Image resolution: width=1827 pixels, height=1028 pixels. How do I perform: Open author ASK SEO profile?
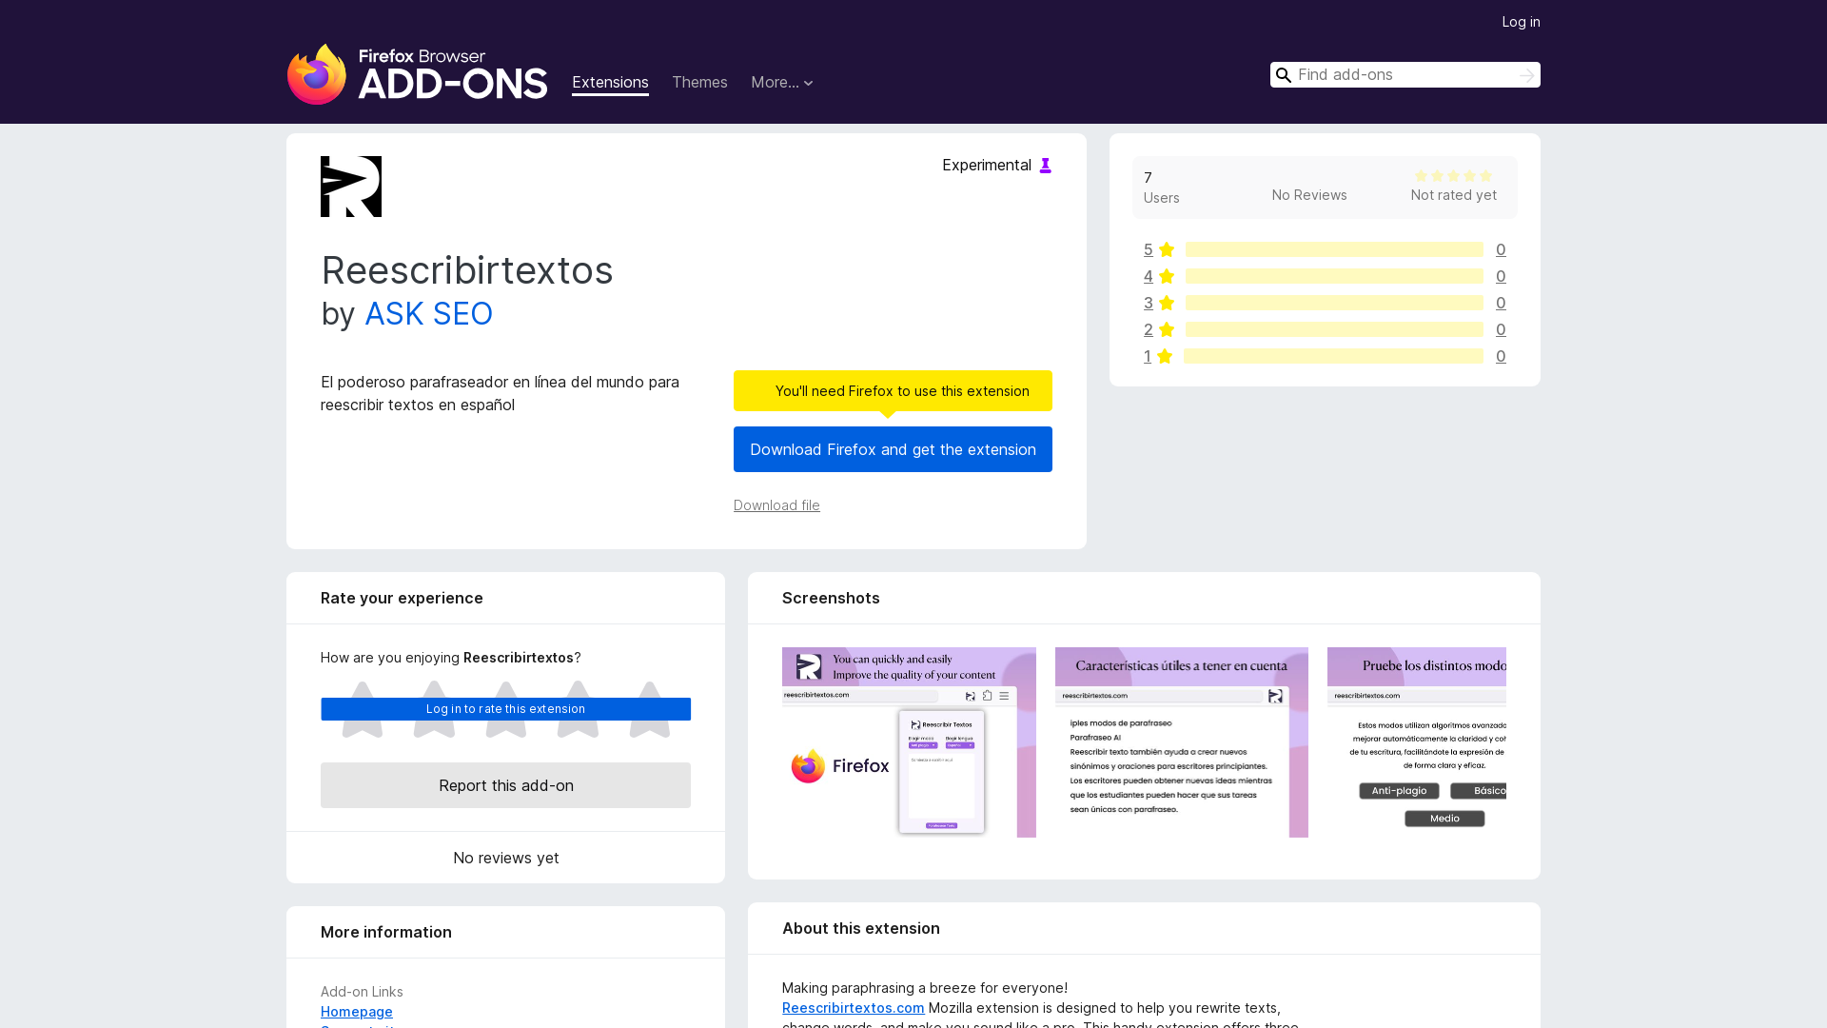428,314
